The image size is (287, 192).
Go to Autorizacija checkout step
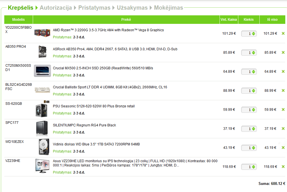56,8
